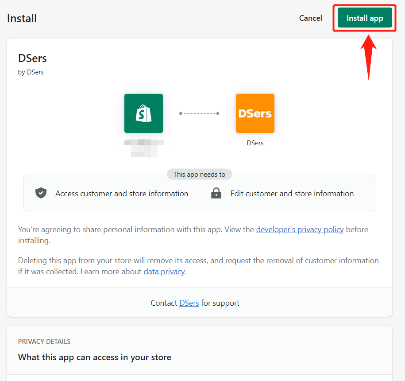
Task: Click the 'PRIVACY DETAILS' section label
Action: point(44,342)
